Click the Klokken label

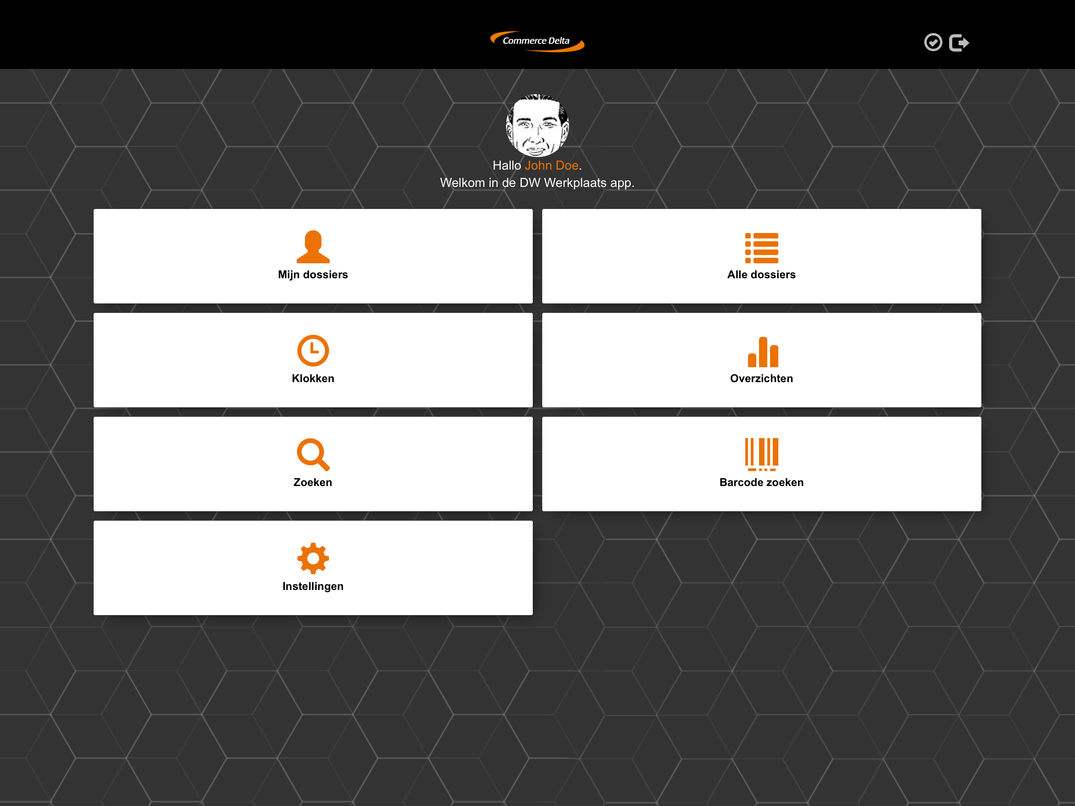(x=313, y=379)
